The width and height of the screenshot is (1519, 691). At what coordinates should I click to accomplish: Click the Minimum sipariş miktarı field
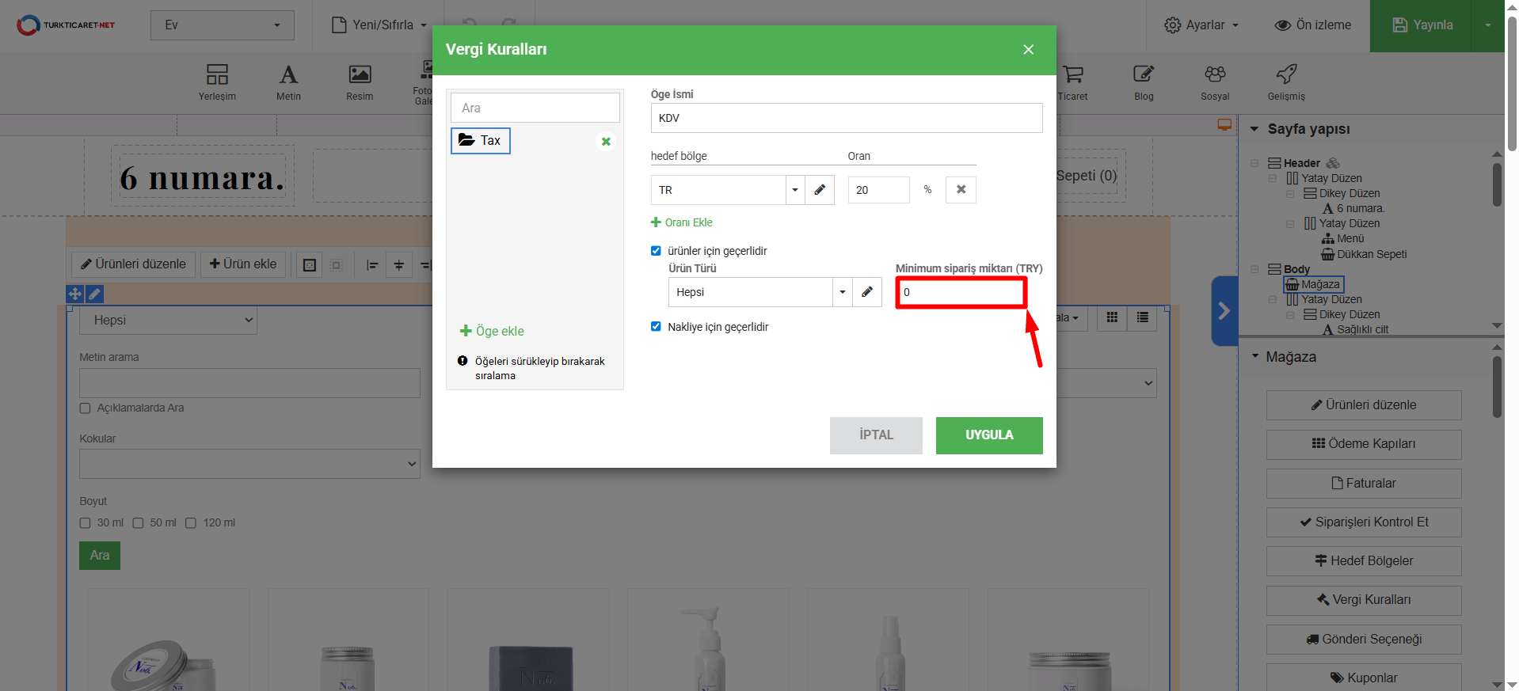point(961,292)
